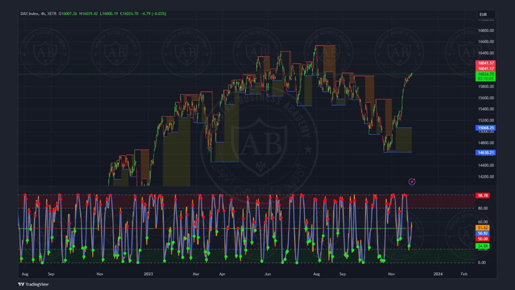The height and width of the screenshot is (290, 515).
Task: Click the 2023 label on time axis
Action: [x=148, y=274]
